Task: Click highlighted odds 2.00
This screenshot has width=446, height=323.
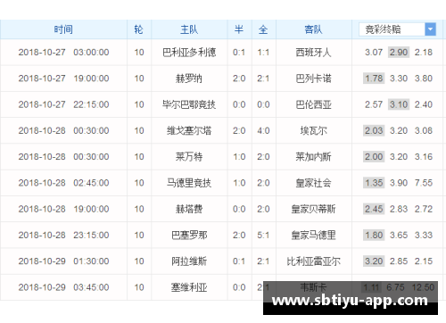Action: pos(374,157)
